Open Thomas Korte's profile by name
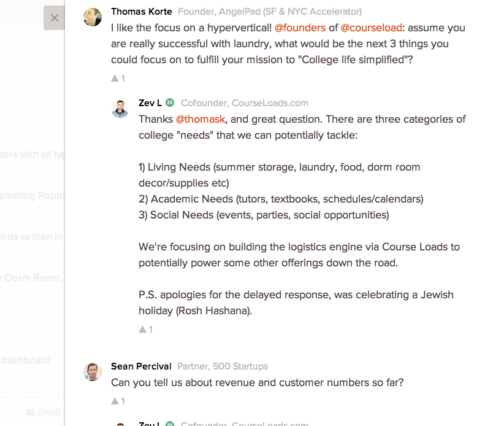493x426 pixels. [x=141, y=12]
